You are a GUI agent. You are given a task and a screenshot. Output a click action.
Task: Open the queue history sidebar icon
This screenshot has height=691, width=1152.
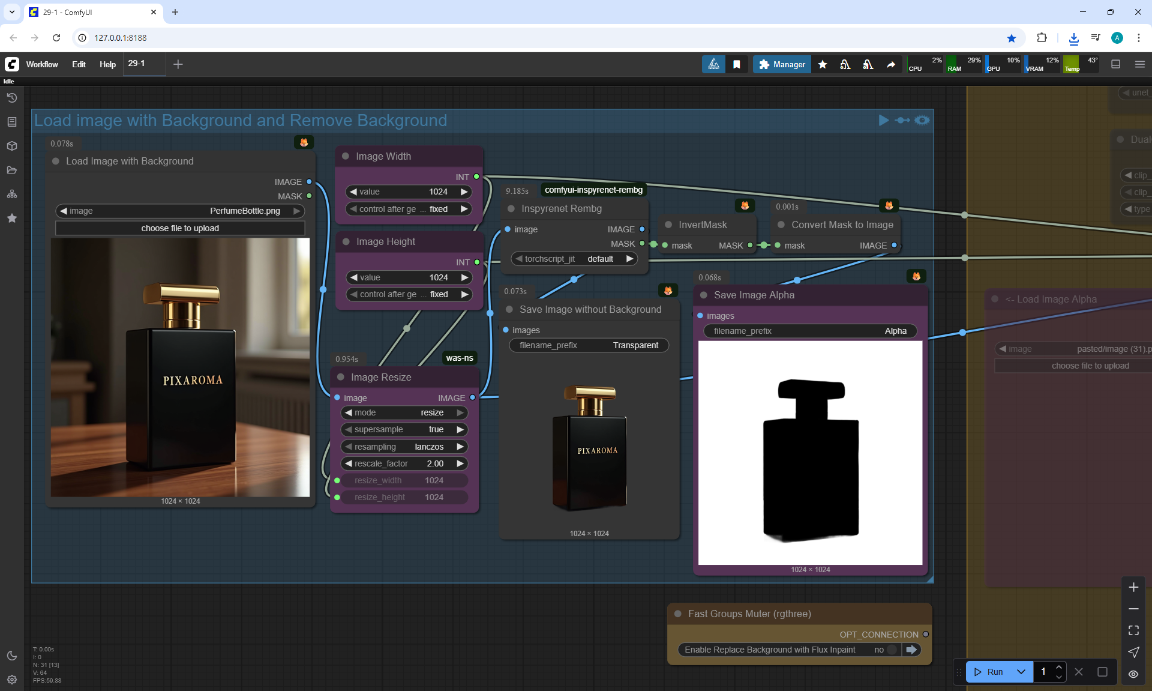coord(11,98)
